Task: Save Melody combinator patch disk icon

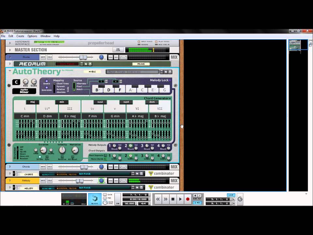Action: tap(141, 187)
